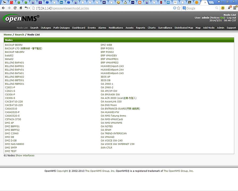This screenshot has height=191, width=238.
Task: Open node OA AscenLink 530
Action: 111,101
